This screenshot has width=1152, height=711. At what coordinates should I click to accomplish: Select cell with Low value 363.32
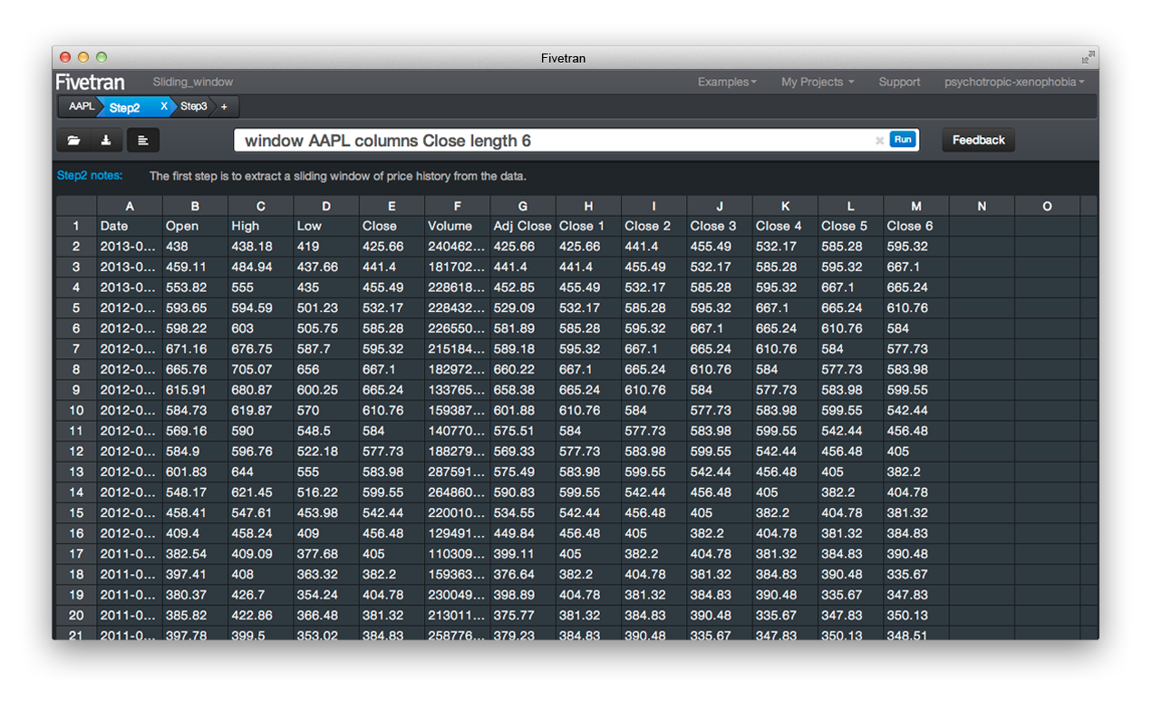click(x=326, y=574)
